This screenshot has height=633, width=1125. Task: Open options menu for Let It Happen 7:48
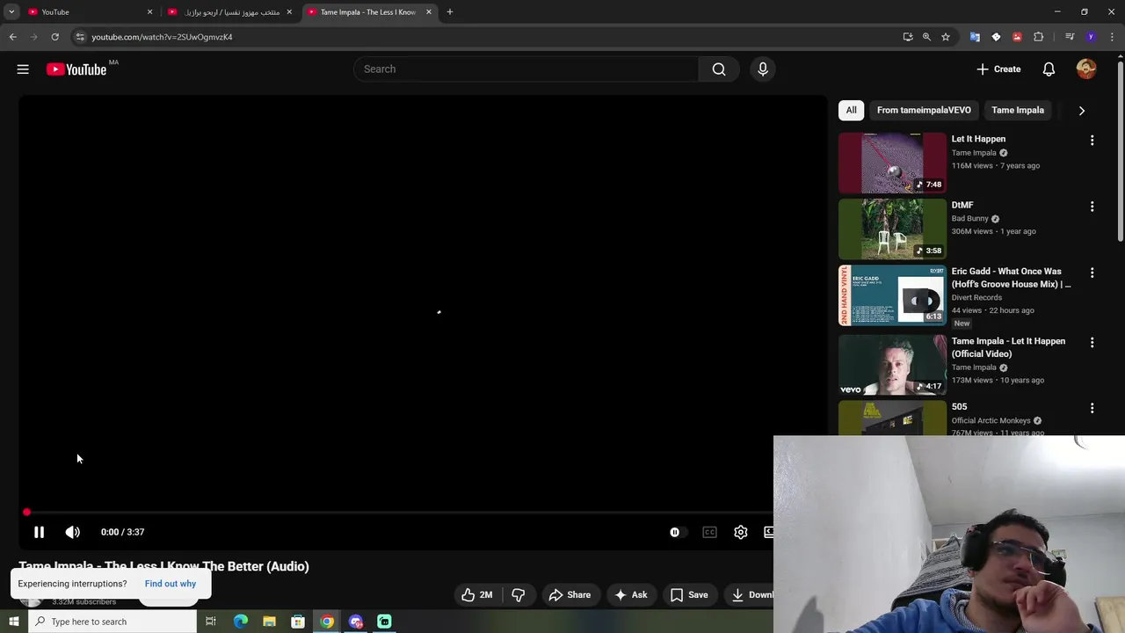(x=1092, y=141)
